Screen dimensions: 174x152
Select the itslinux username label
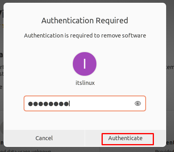point(85,83)
